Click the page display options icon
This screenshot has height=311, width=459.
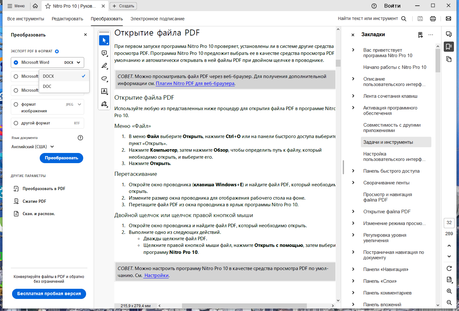pyautogui.click(x=449, y=280)
